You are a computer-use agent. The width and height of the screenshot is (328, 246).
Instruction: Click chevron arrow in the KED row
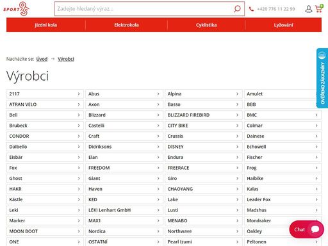[x=158, y=199]
